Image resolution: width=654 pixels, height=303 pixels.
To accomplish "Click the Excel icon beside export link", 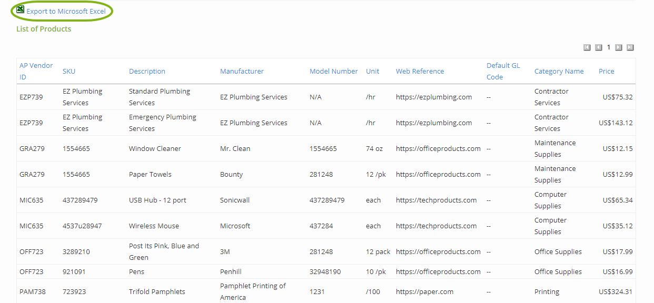I will click(x=21, y=9).
